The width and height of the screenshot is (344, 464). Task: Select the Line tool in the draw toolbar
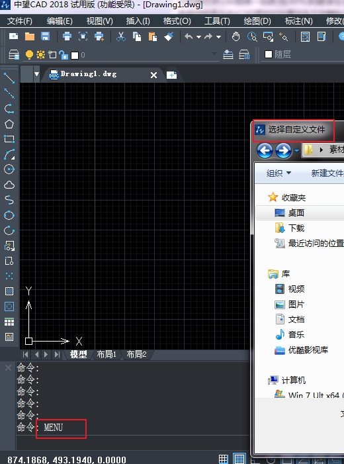[x=9, y=78]
